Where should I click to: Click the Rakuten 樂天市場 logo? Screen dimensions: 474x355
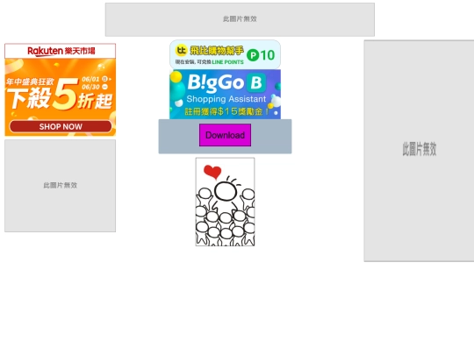click(61, 51)
